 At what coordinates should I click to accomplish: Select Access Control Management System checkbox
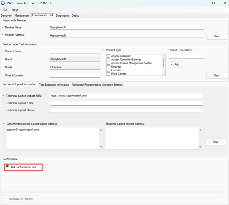coord(108,63)
